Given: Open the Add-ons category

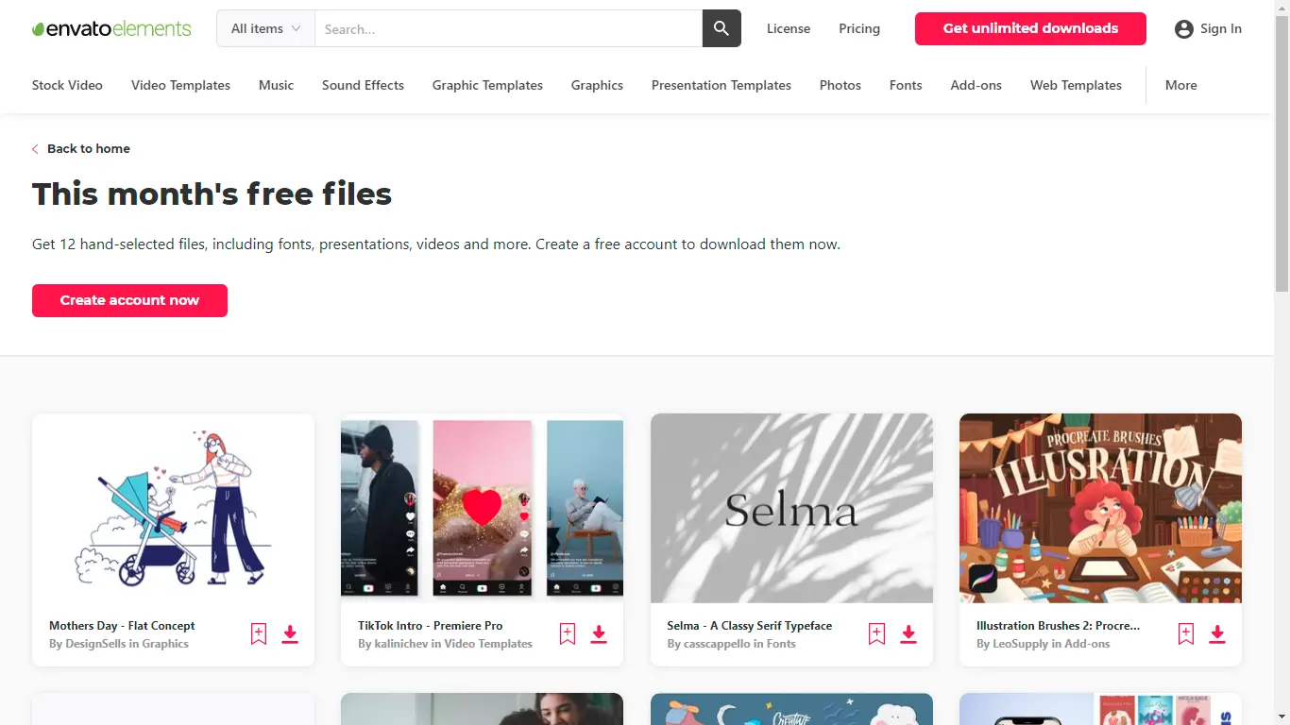Looking at the screenshot, I should (976, 85).
